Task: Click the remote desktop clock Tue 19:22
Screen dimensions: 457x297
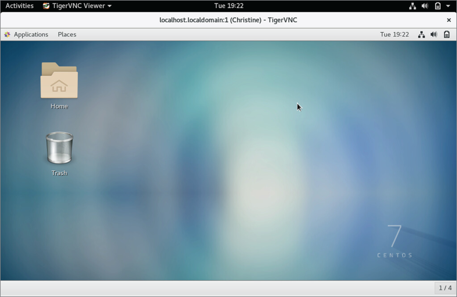Action: click(x=394, y=34)
